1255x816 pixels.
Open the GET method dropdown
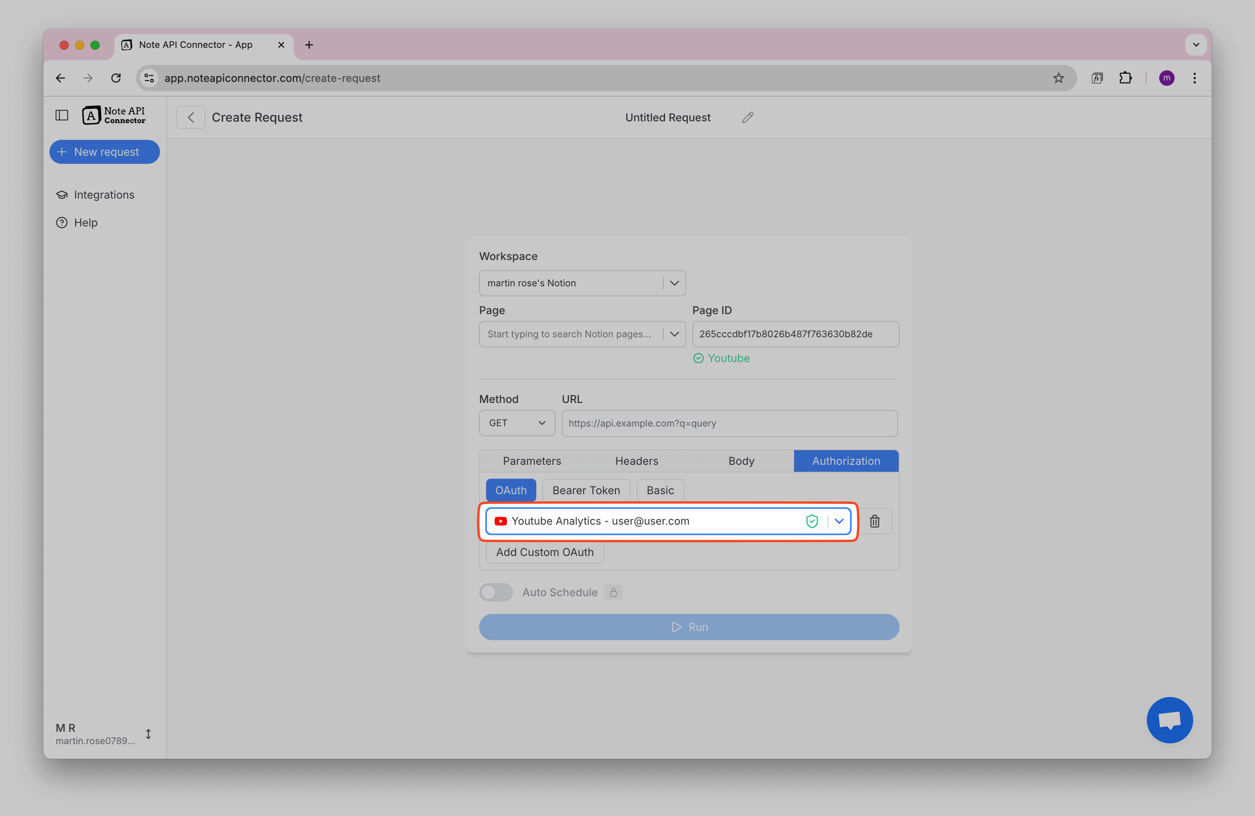pos(517,423)
